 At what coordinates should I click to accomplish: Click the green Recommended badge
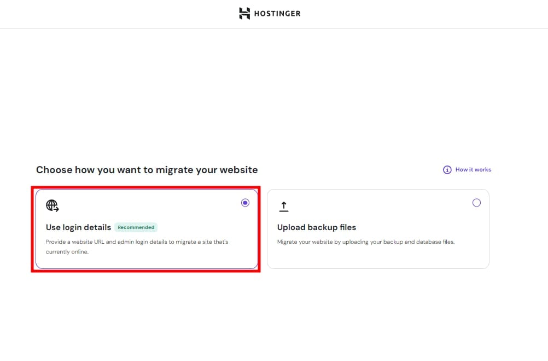[136, 227]
